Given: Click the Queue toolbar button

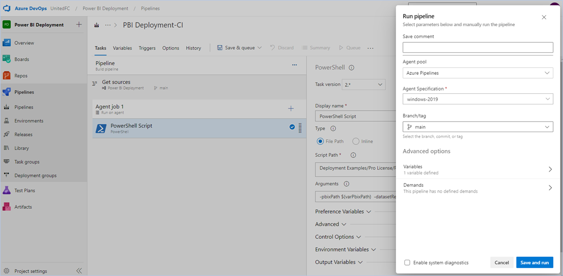Looking at the screenshot, I should [349, 48].
